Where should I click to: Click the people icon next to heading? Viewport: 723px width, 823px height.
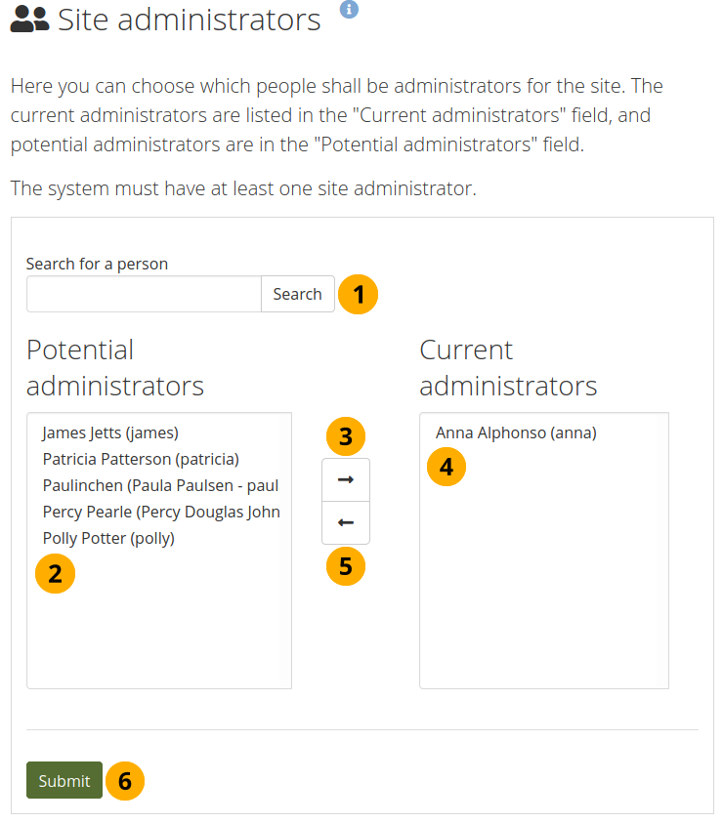tap(29, 21)
